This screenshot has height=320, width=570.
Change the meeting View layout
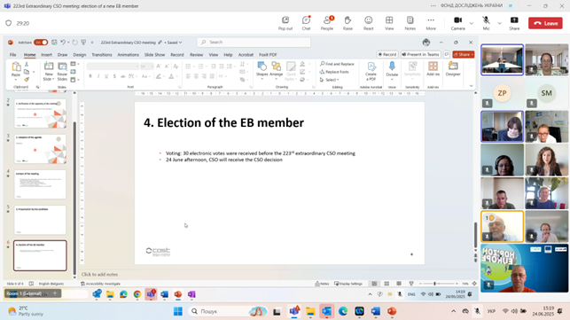[x=389, y=23]
